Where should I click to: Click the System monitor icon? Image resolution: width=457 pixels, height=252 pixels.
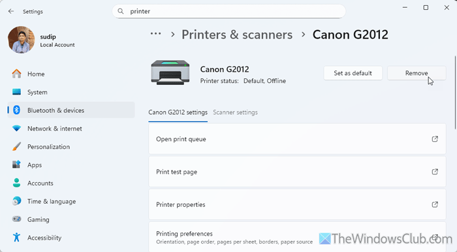[16, 92]
